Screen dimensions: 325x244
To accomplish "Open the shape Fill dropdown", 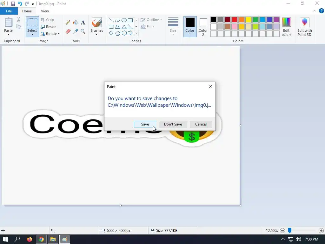I will tap(148, 27).
